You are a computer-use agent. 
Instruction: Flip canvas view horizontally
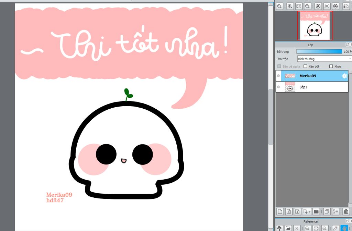(x=346, y=6)
